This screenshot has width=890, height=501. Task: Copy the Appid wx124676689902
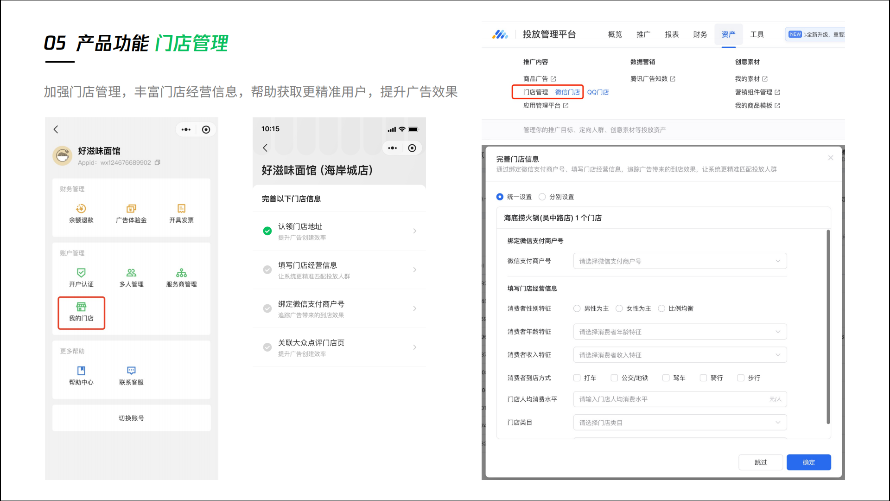point(158,162)
